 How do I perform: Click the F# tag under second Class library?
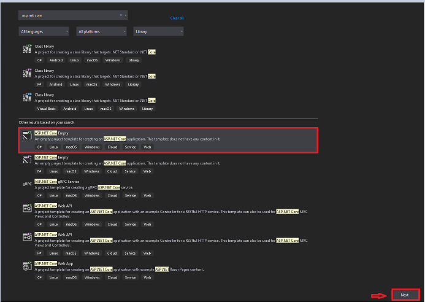coord(39,85)
